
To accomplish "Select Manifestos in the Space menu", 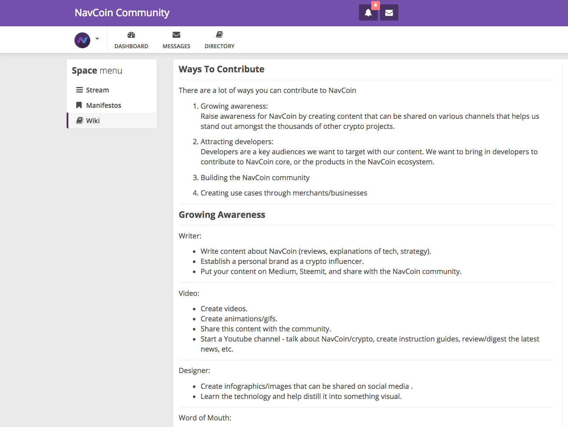I will coord(103,105).
